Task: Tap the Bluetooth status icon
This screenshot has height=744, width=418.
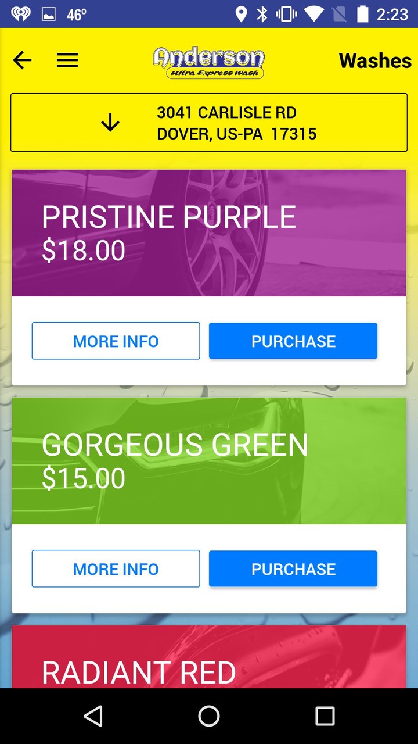Action: coord(262,14)
